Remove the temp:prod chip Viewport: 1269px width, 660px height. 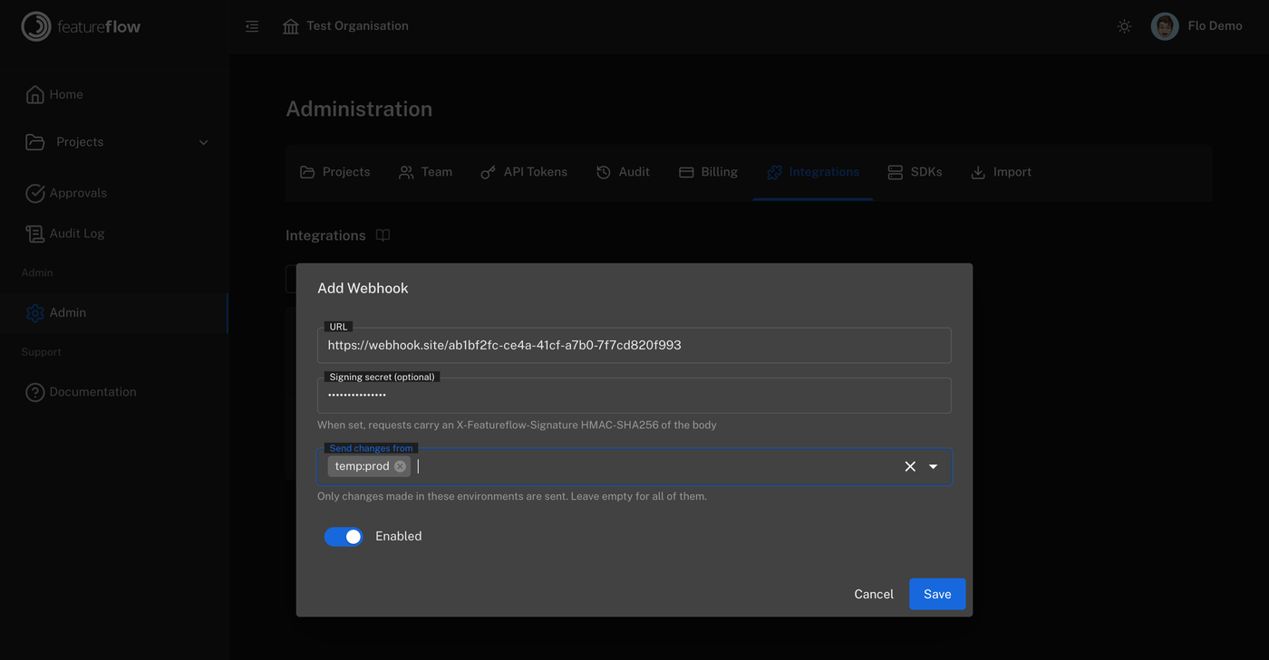[x=400, y=466]
